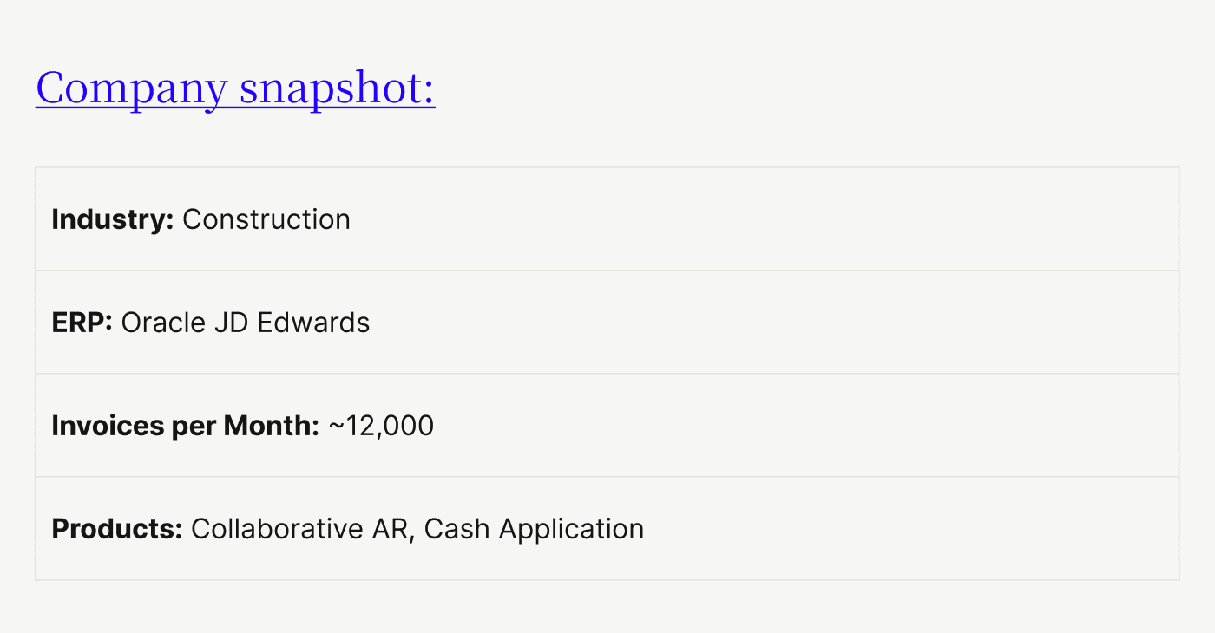The image size is (1215, 633).
Task: Click the word "Collaborative" in the Products row
Action: 279,529
